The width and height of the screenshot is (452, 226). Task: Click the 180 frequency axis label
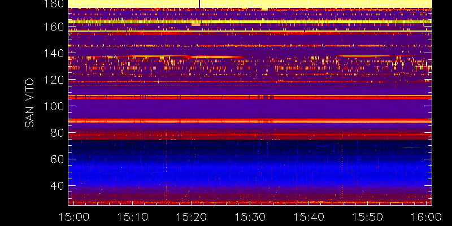(54, 3)
